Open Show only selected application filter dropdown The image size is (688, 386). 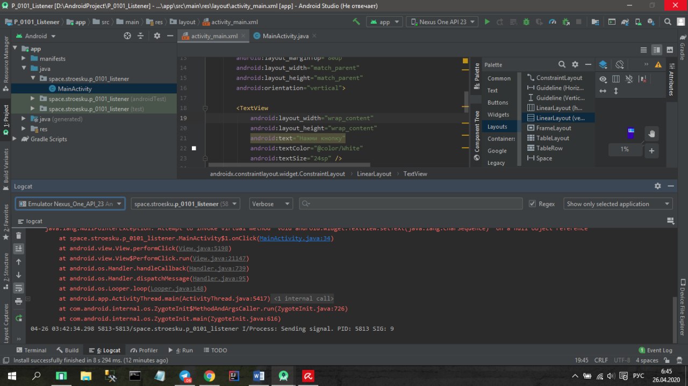(x=618, y=204)
